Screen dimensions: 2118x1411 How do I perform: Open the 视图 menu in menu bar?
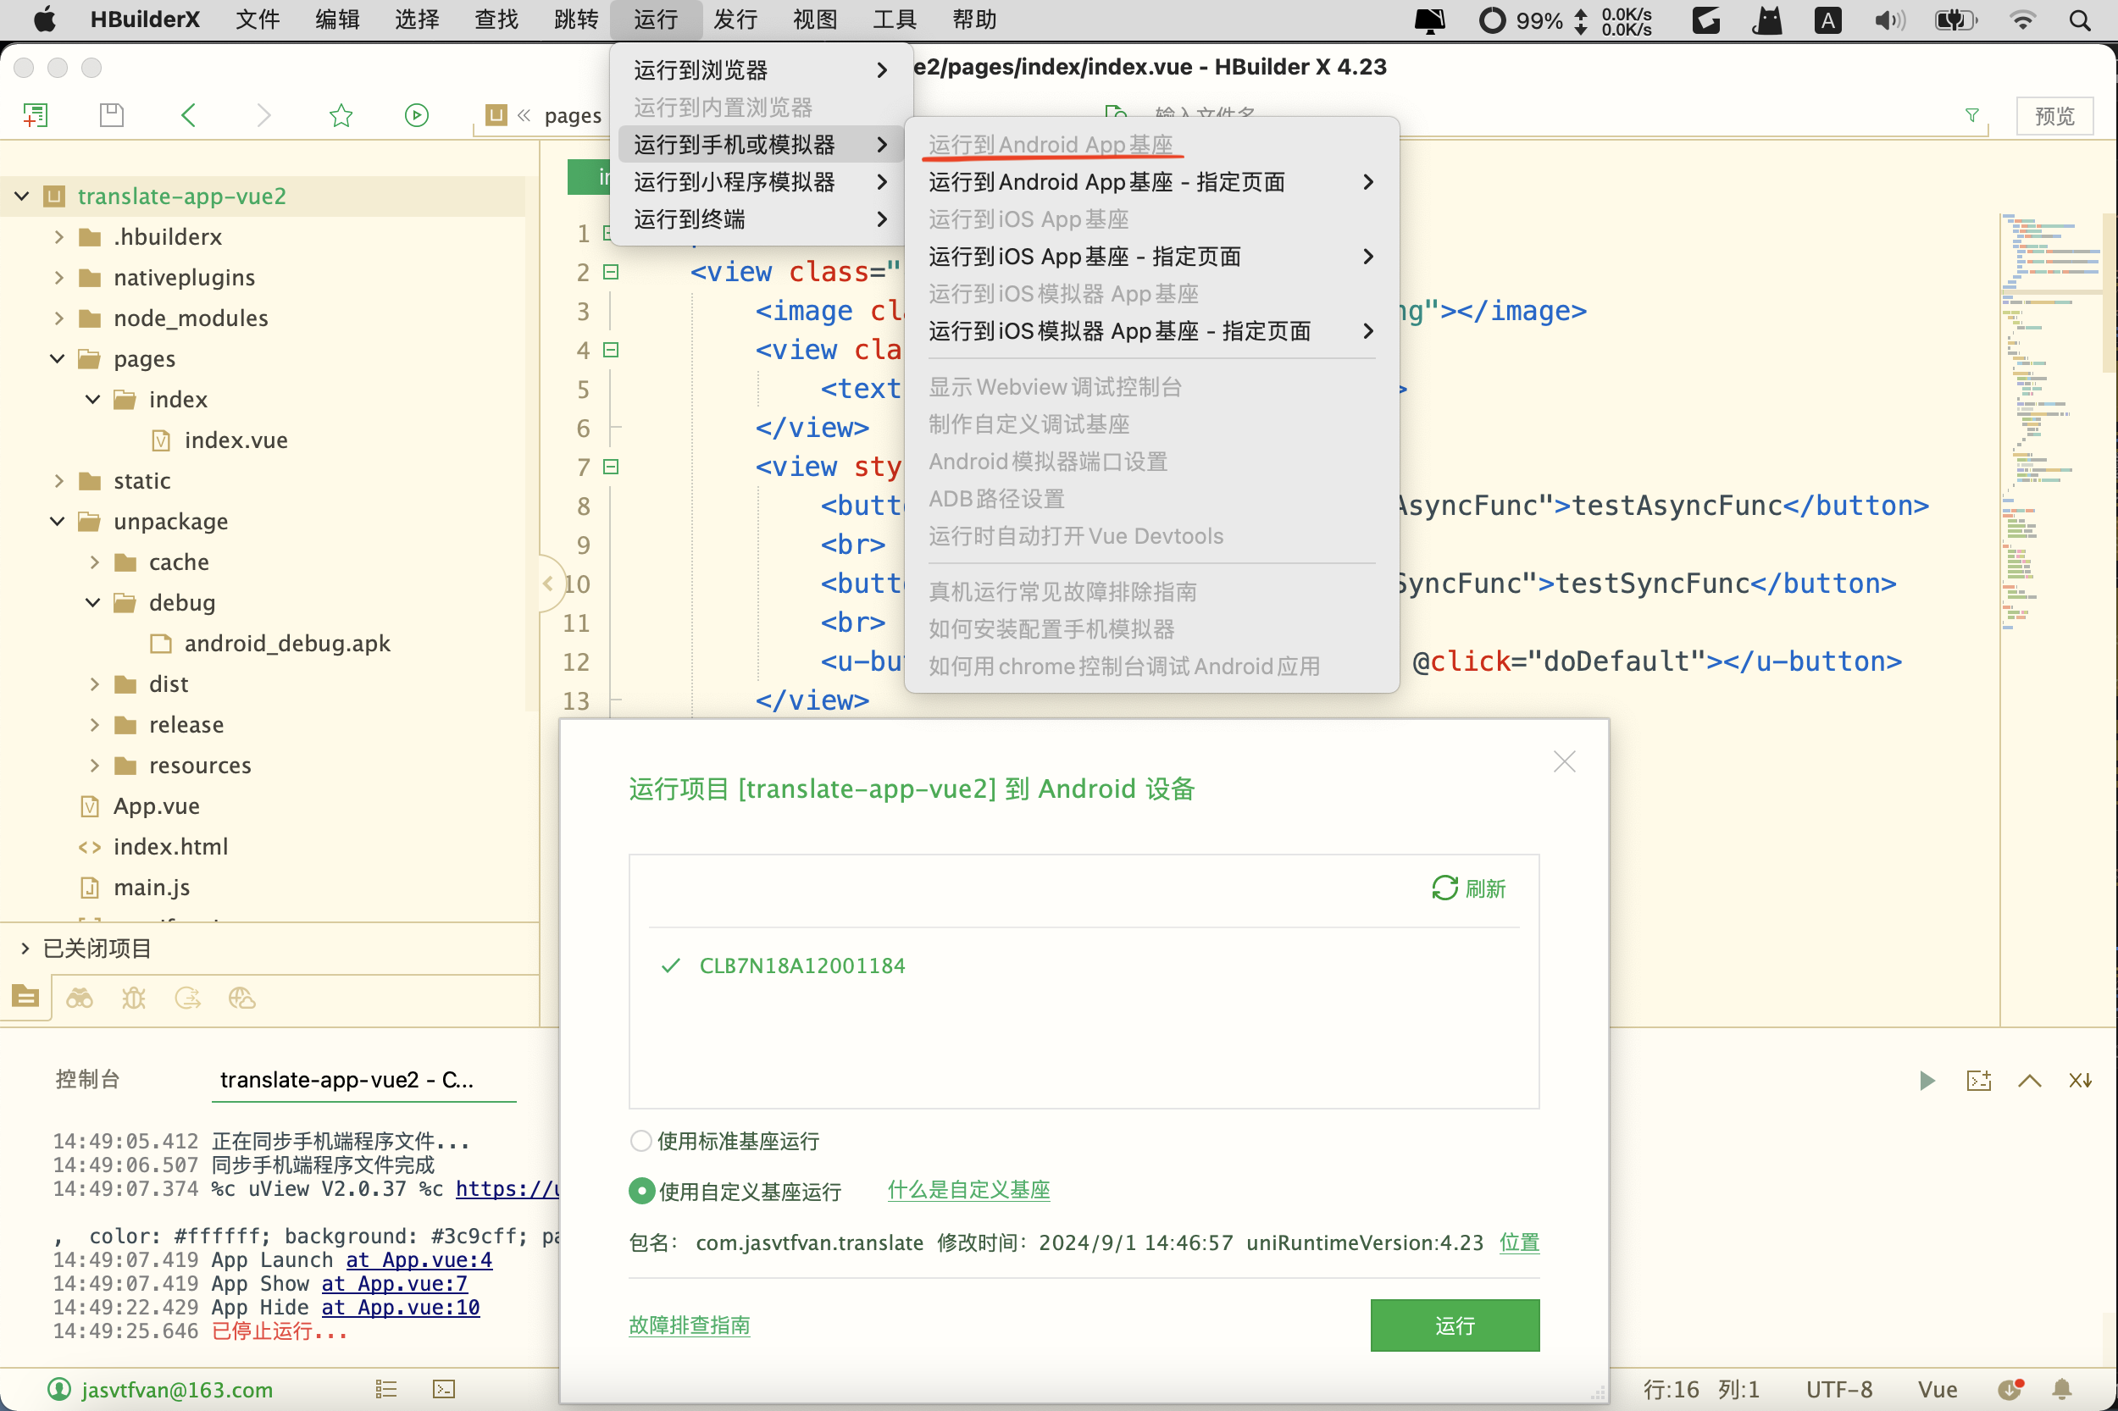(x=815, y=19)
